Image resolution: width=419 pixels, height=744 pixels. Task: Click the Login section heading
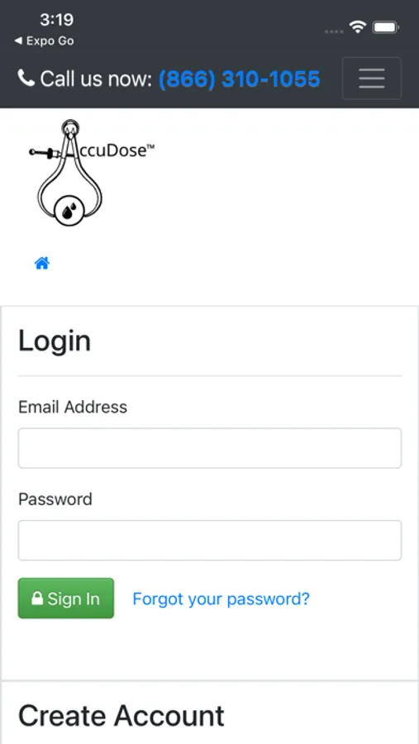tap(55, 341)
